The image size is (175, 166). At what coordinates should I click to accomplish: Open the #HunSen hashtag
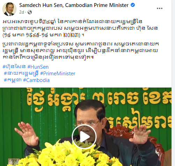(38, 67)
